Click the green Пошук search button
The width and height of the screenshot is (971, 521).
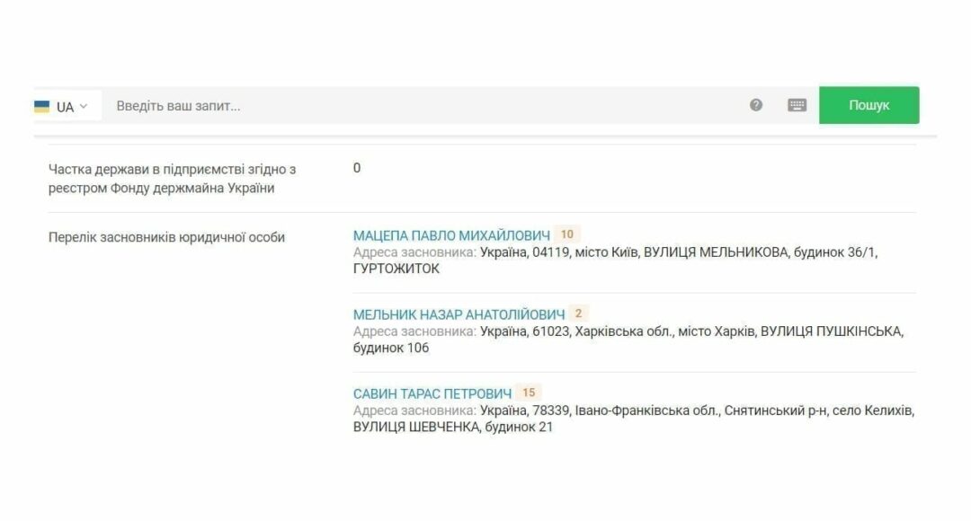[x=869, y=105]
